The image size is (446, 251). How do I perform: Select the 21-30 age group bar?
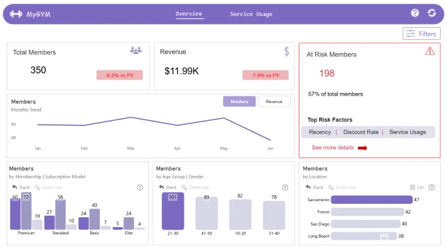pos(173,211)
